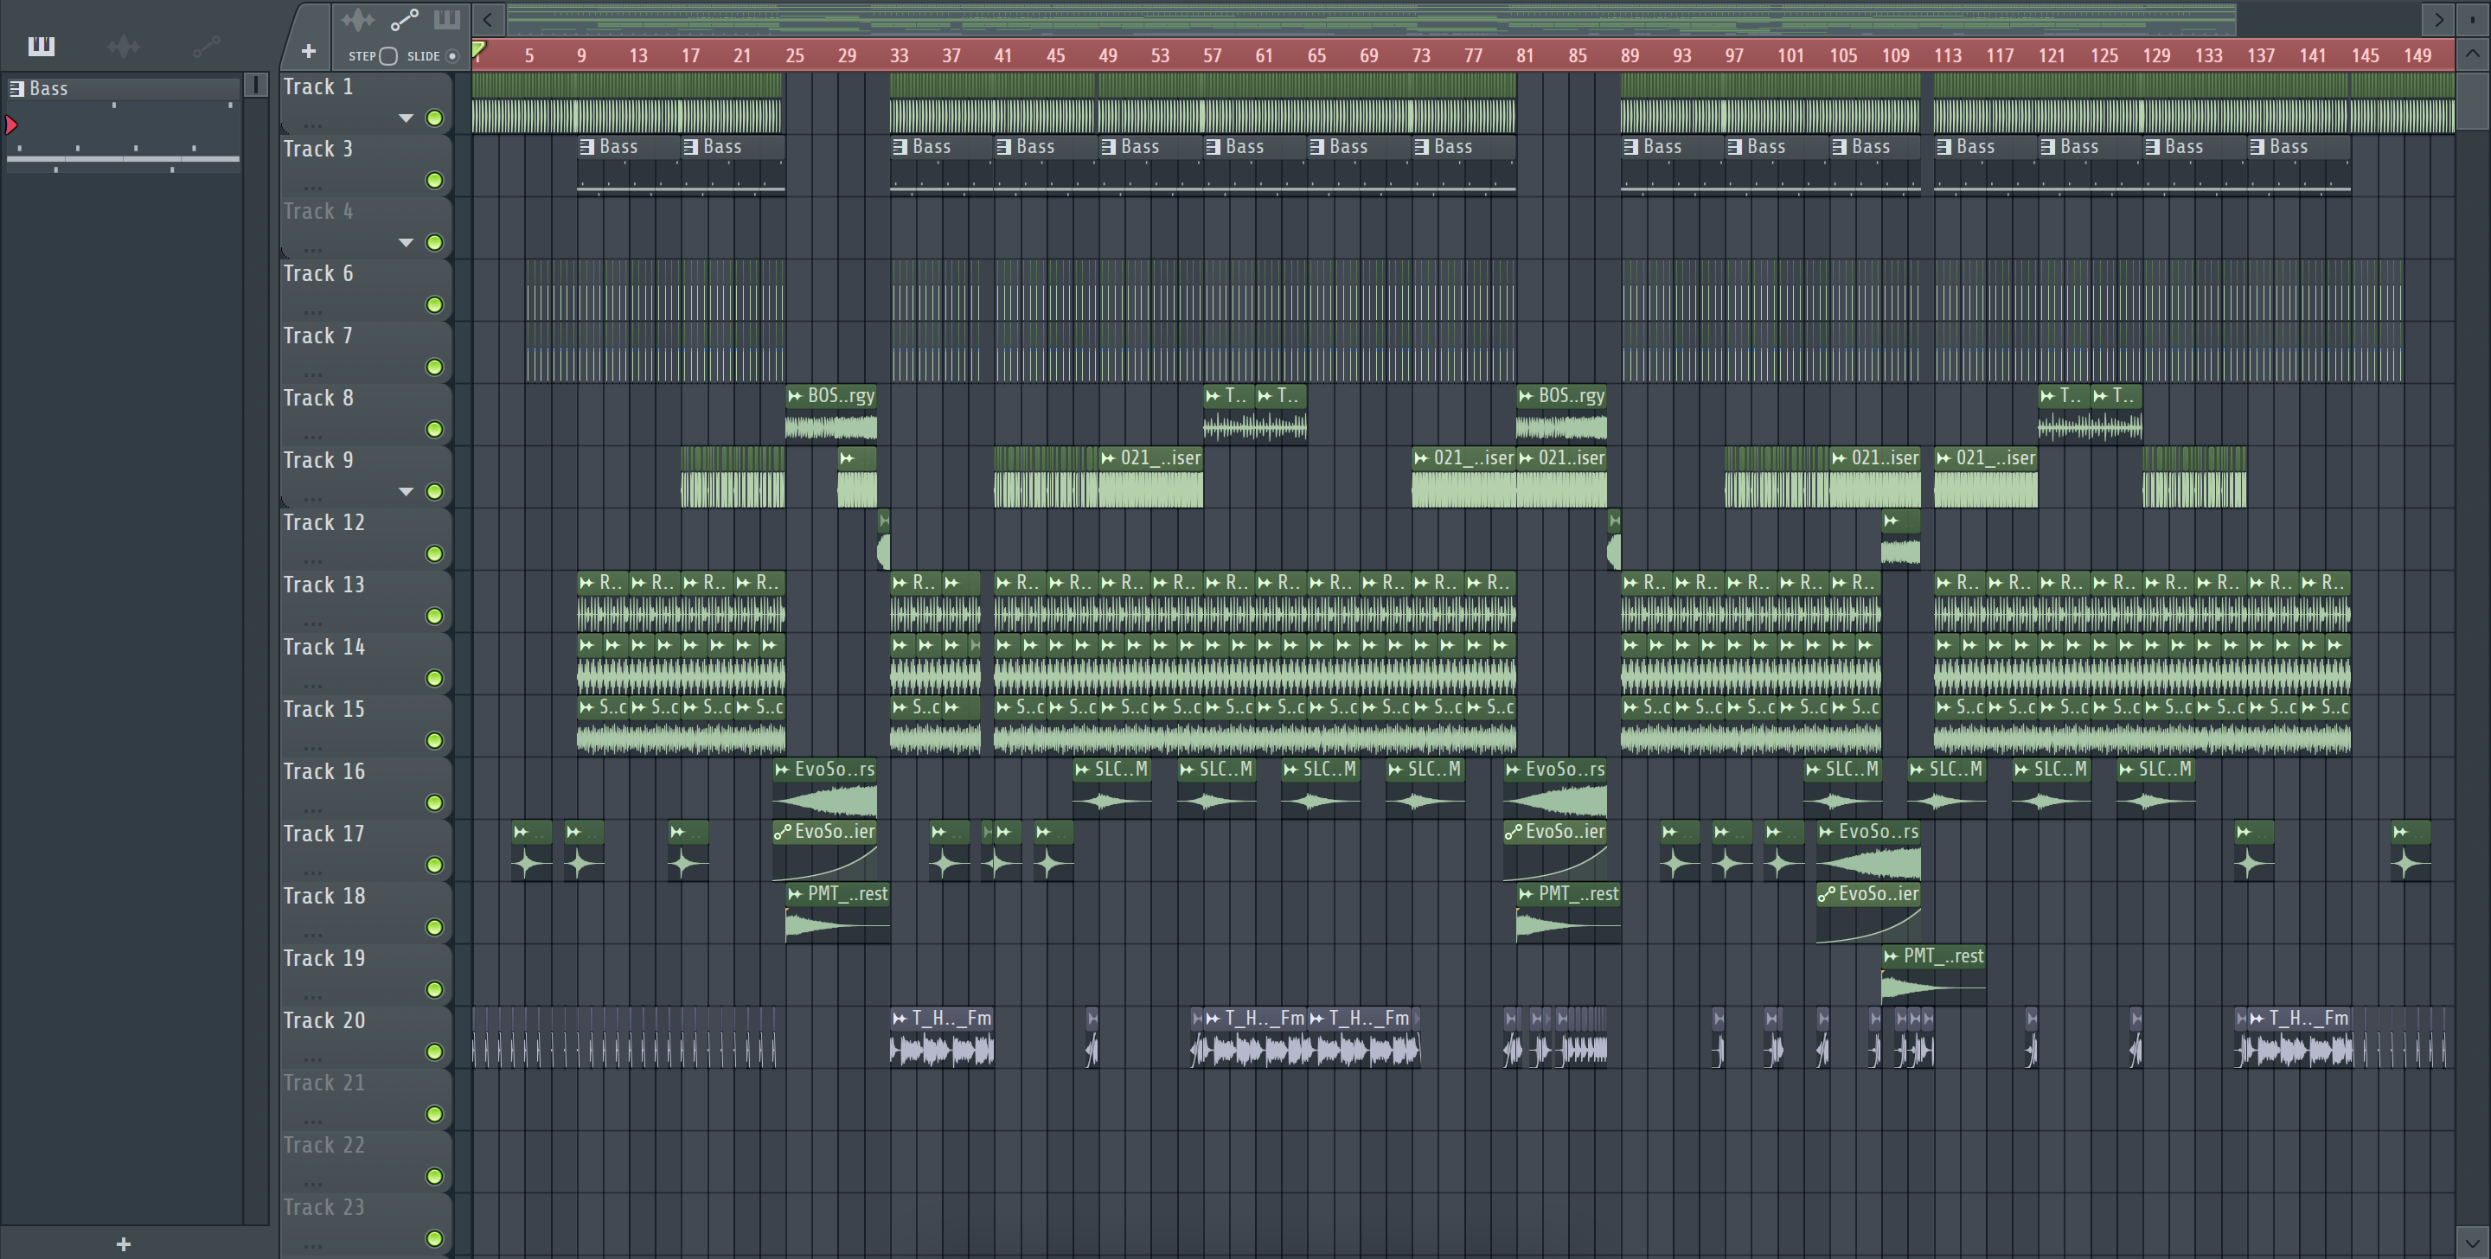Select the Track 21 header
The image size is (2491, 1259).
click(x=366, y=1098)
